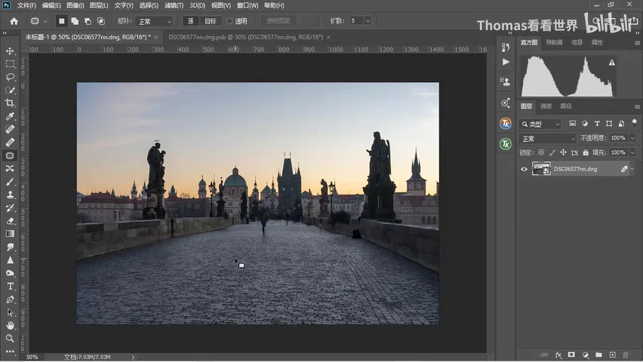
Task: Toggle lock image pixels brush icon
Action: 552,152
